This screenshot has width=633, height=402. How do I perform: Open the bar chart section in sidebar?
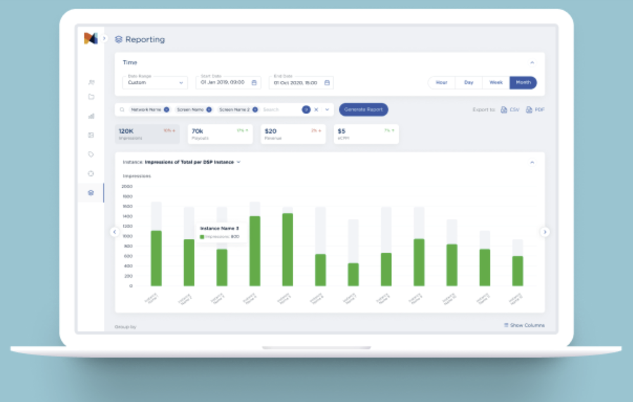click(x=91, y=116)
